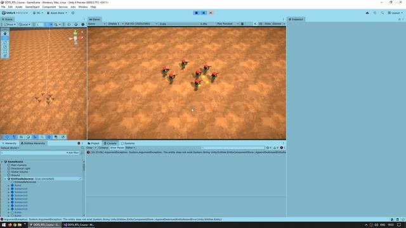
Task: Select the Console tab
Action: point(110,143)
